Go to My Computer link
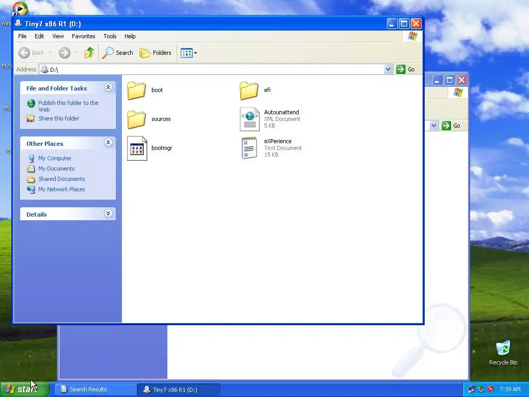 [x=55, y=158]
